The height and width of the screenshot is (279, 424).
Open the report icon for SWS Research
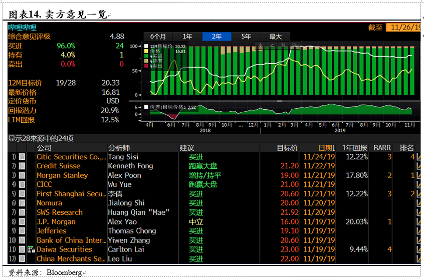point(22,212)
